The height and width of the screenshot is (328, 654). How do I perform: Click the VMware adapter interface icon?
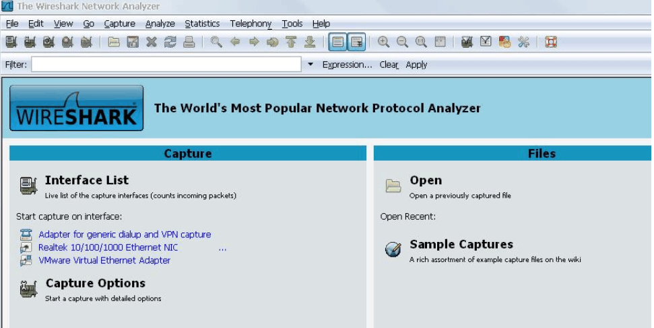(26, 261)
